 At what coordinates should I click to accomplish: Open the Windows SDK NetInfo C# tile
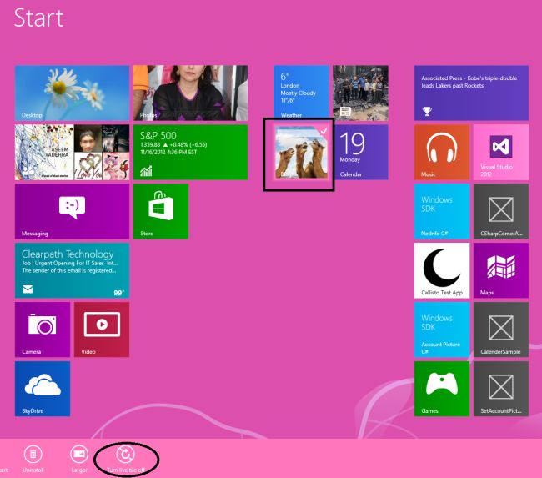pyautogui.click(x=442, y=211)
